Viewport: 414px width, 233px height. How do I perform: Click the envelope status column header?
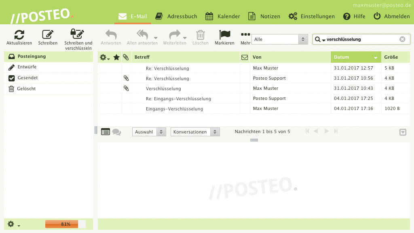(245, 57)
